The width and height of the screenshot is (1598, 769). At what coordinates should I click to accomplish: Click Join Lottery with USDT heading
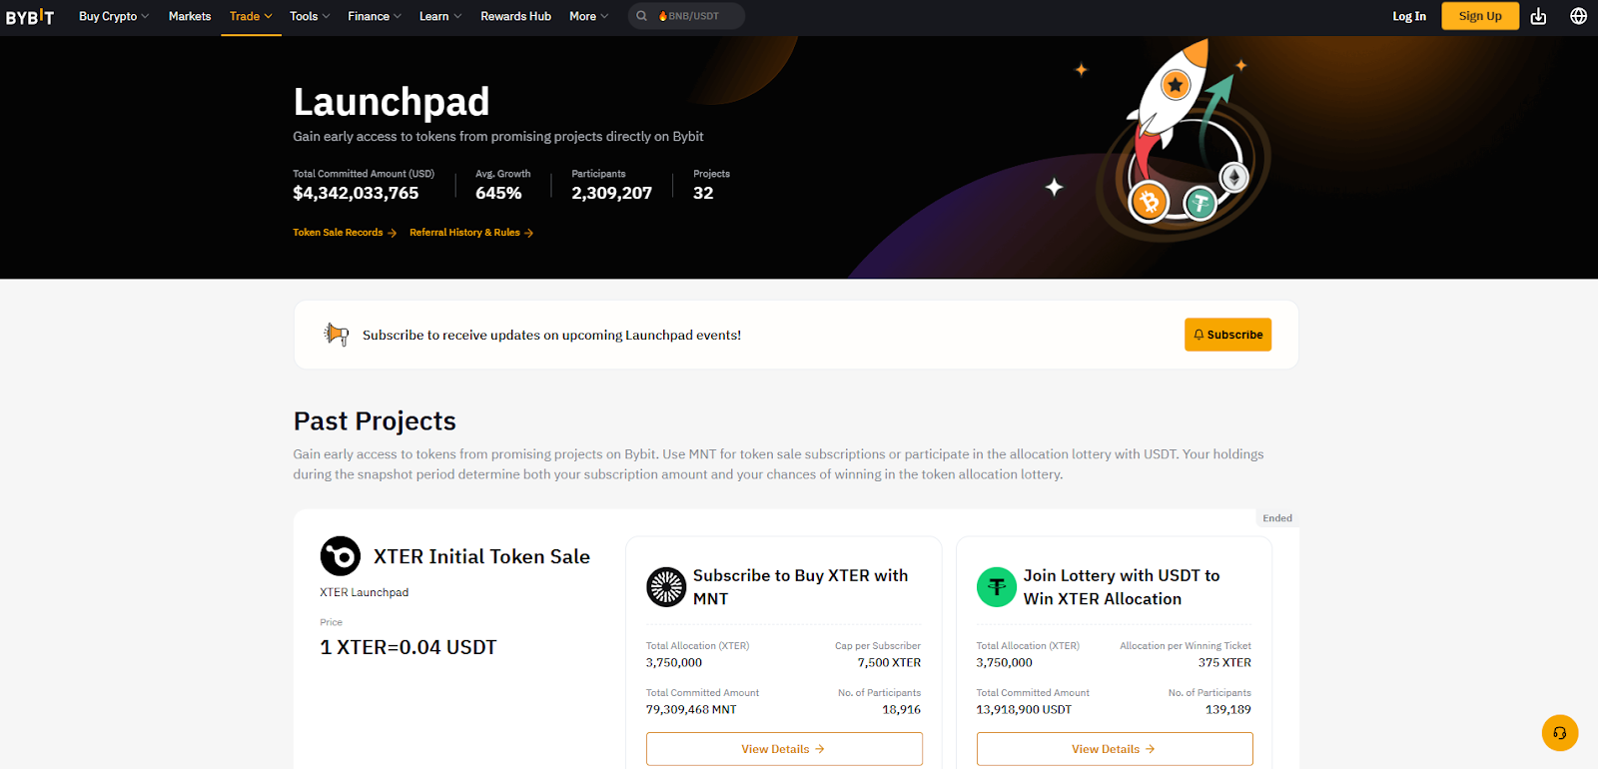pos(1121,587)
